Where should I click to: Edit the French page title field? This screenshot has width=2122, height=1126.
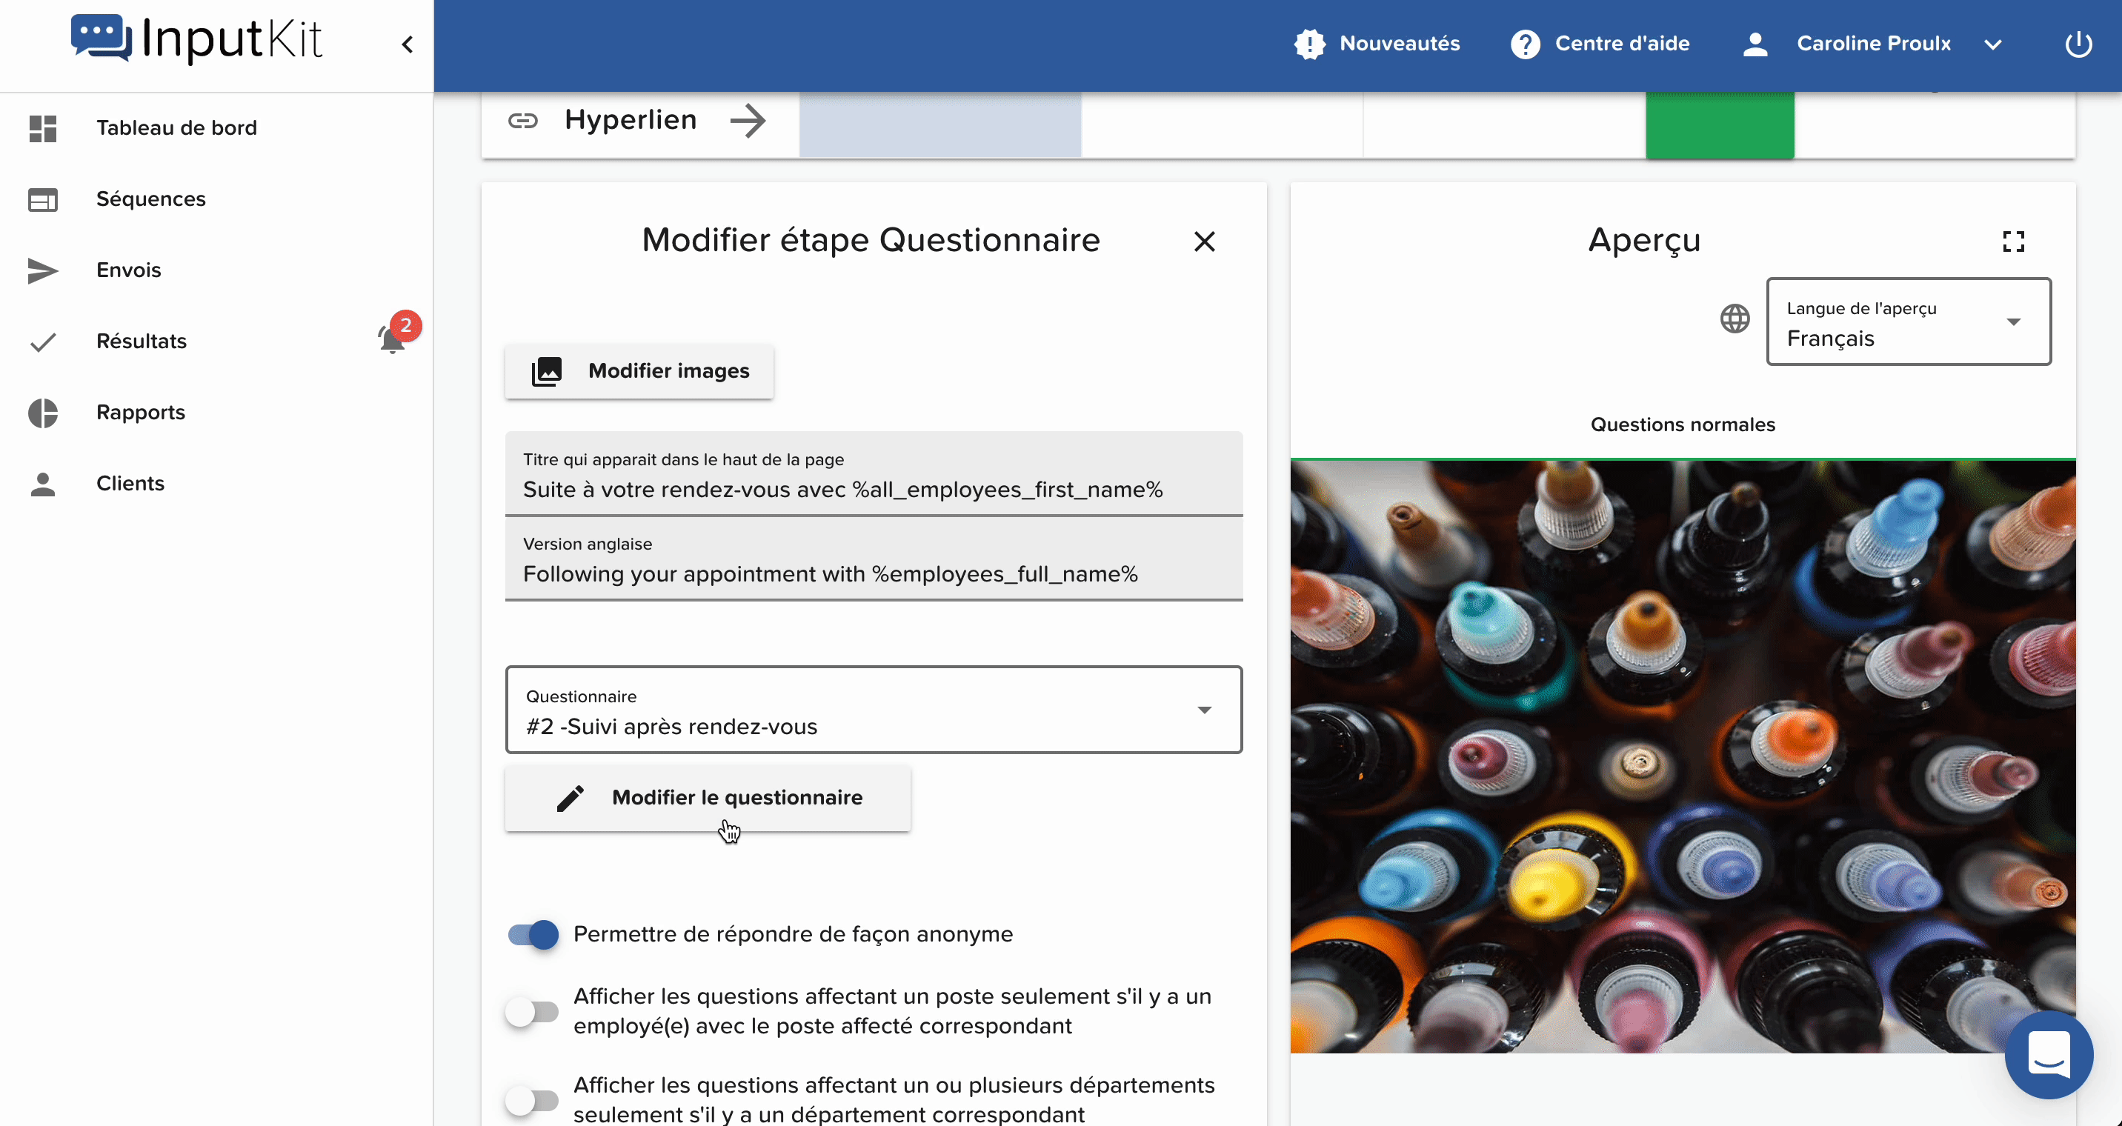874,474
